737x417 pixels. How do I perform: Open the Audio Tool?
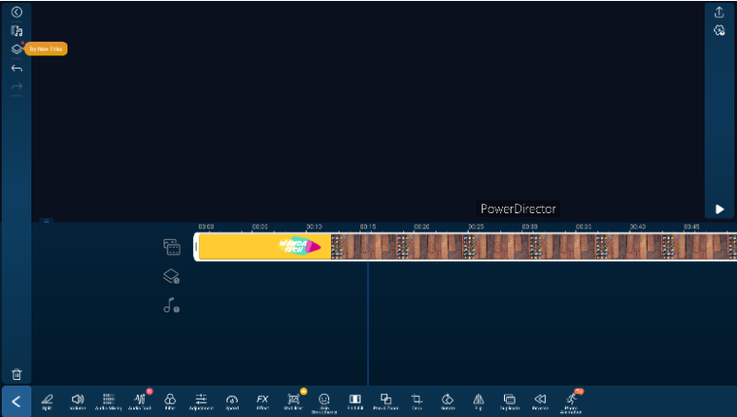click(x=140, y=402)
